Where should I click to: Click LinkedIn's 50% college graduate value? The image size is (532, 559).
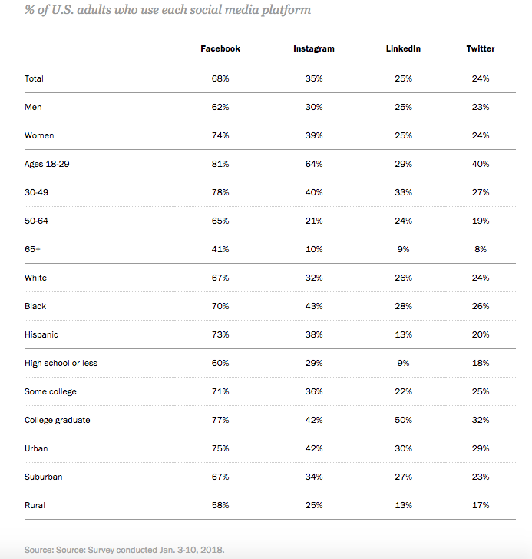(403, 420)
